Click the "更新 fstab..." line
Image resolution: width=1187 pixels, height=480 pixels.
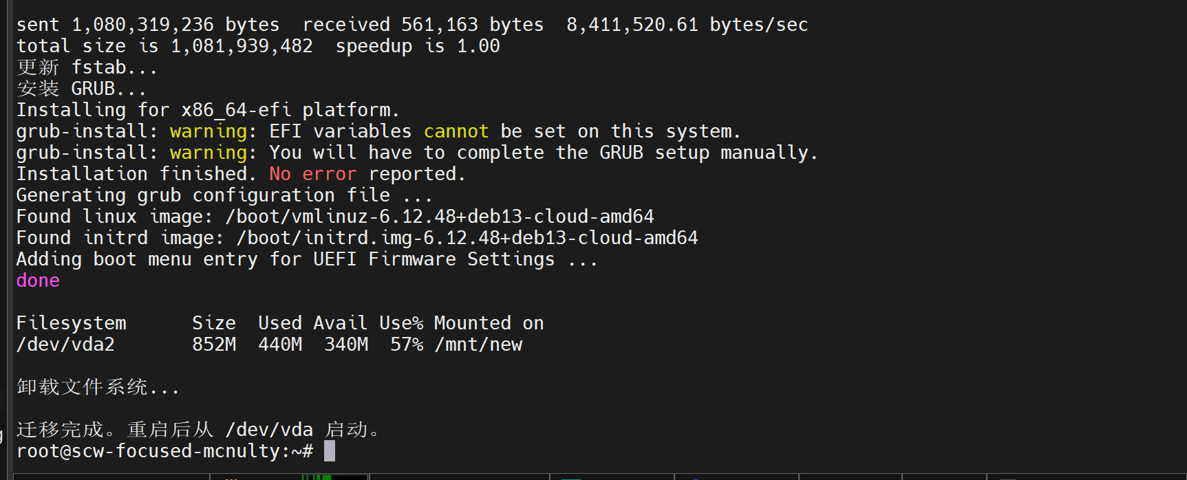[x=87, y=67]
